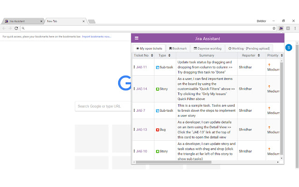
Task: Click the priority arrow icon for JAE-13
Action: click(269, 127)
